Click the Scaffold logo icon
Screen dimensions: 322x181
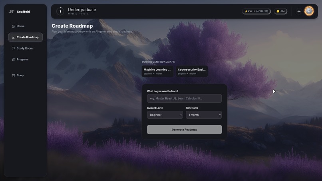click(x=12, y=12)
